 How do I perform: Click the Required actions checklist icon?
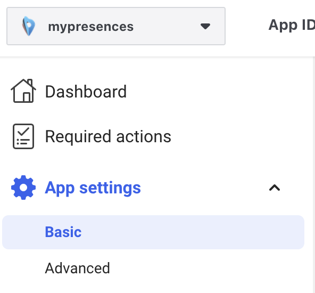click(23, 136)
